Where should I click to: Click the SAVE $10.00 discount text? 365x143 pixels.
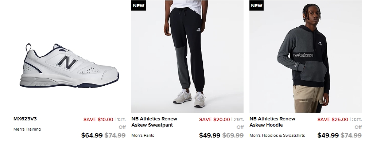(x=98, y=120)
